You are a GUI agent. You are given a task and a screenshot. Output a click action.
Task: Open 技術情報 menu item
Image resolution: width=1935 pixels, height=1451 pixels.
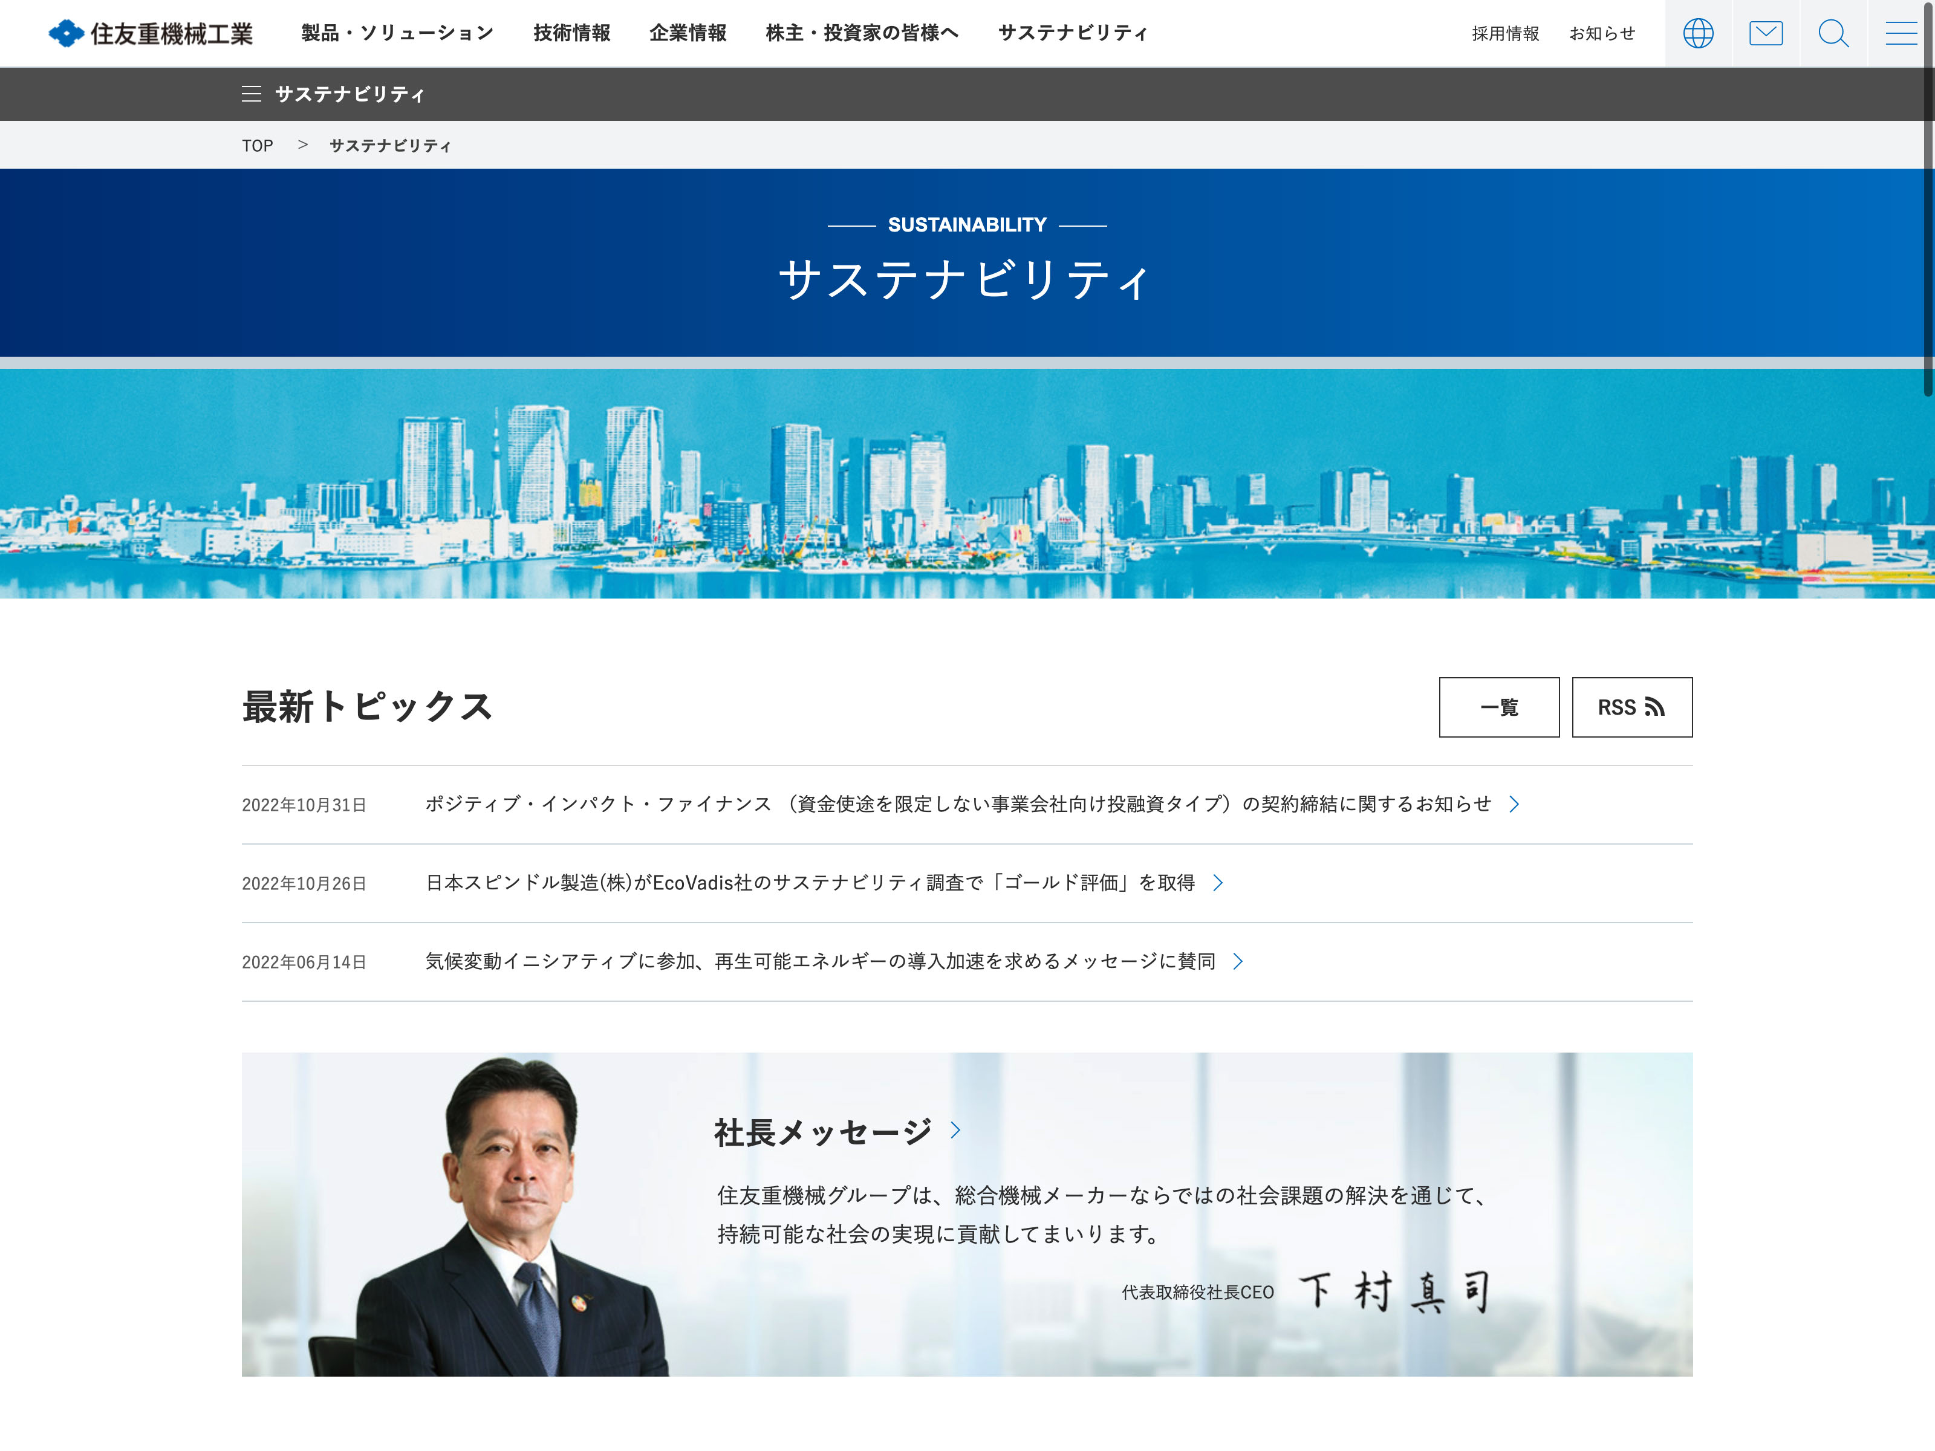point(571,33)
